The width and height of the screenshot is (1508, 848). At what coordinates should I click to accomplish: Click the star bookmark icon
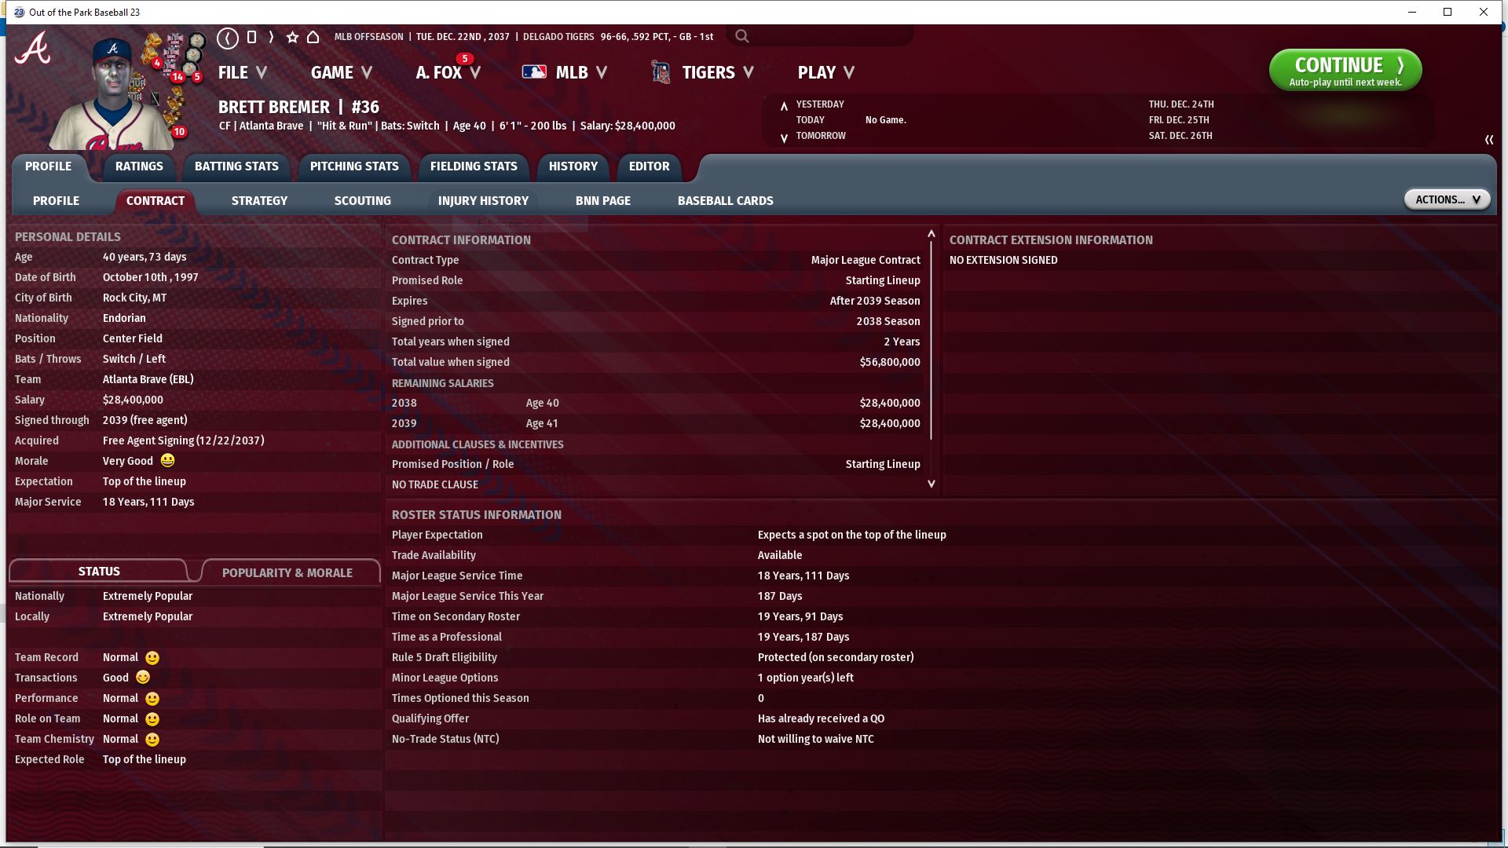(x=292, y=37)
